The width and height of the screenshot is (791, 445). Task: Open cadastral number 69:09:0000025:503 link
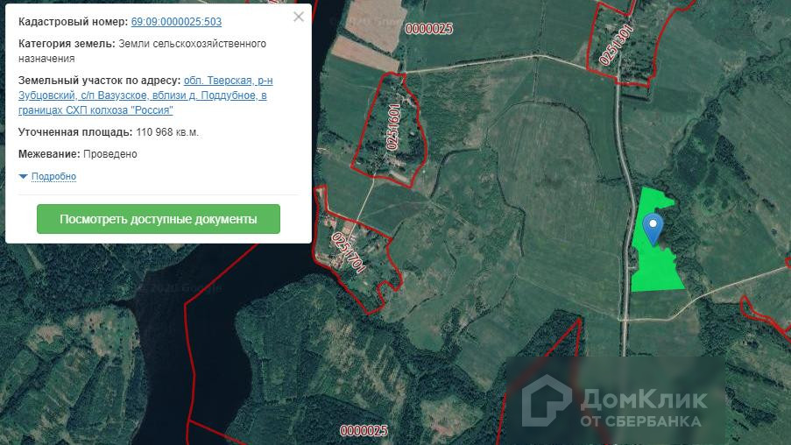(x=176, y=21)
